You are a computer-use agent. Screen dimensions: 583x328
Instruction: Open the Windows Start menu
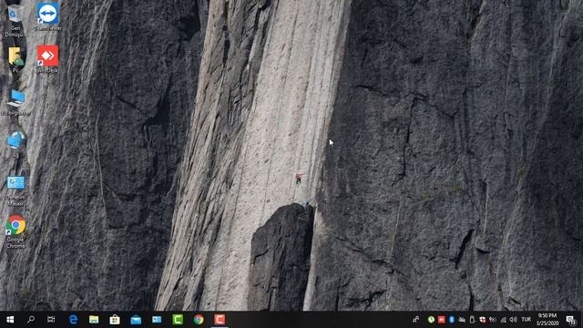[10, 320]
